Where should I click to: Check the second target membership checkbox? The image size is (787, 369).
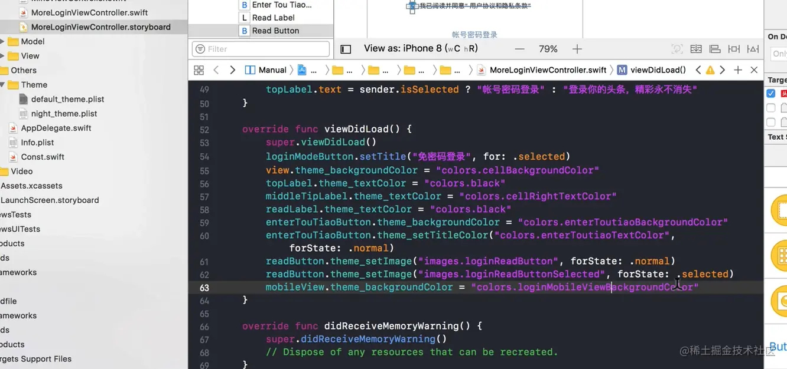(x=770, y=108)
